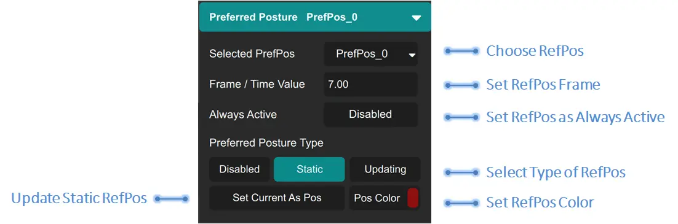
Task: Click the PrefPos_0 name in the teal header
Action: coord(332,17)
